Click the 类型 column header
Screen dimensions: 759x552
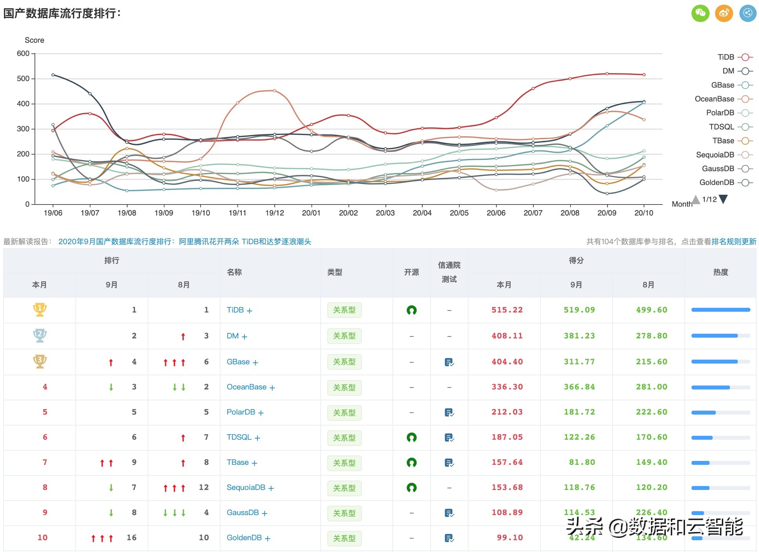335,272
